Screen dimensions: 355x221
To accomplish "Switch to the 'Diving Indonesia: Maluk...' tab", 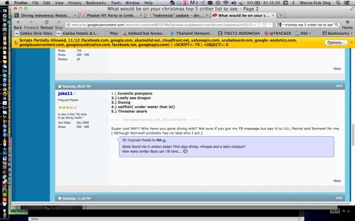I will (x=46, y=15).
